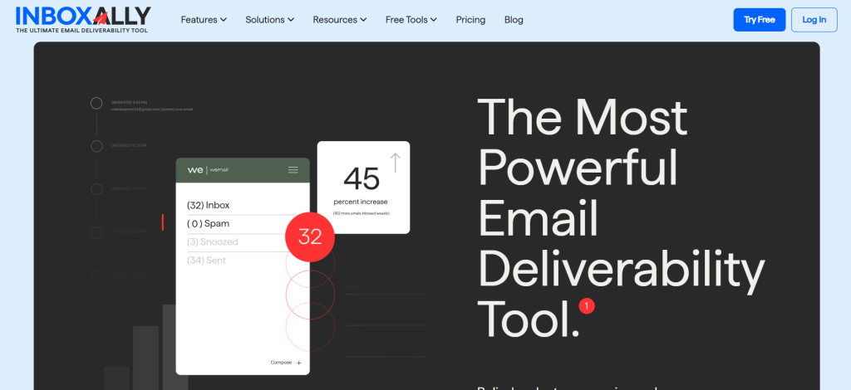Click the Try Free button
The width and height of the screenshot is (851, 390).
coord(760,20)
